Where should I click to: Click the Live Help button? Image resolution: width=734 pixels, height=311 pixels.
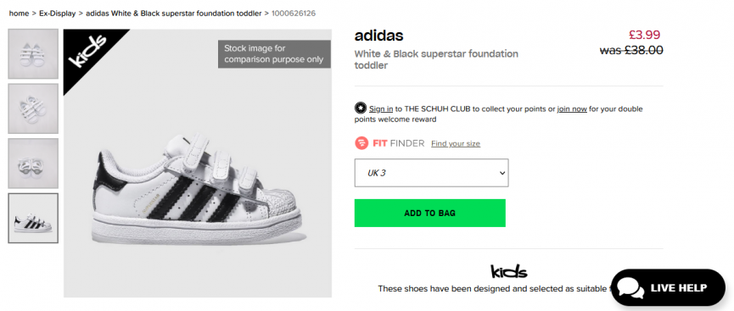pos(668,287)
